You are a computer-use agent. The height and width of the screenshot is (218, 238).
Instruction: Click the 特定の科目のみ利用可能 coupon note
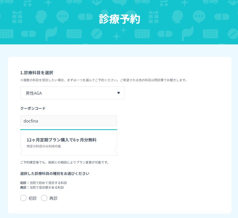coord(44,146)
